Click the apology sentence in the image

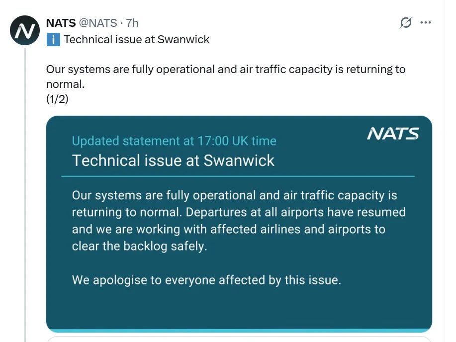[x=206, y=280]
